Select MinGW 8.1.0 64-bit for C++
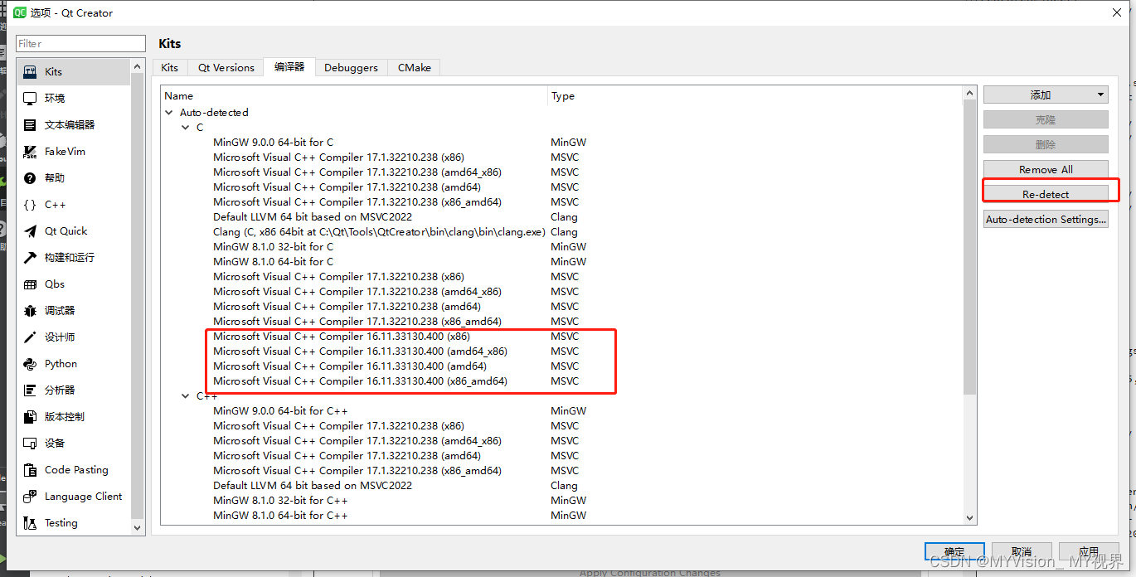Image resolution: width=1136 pixels, height=577 pixels. (280, 516)
